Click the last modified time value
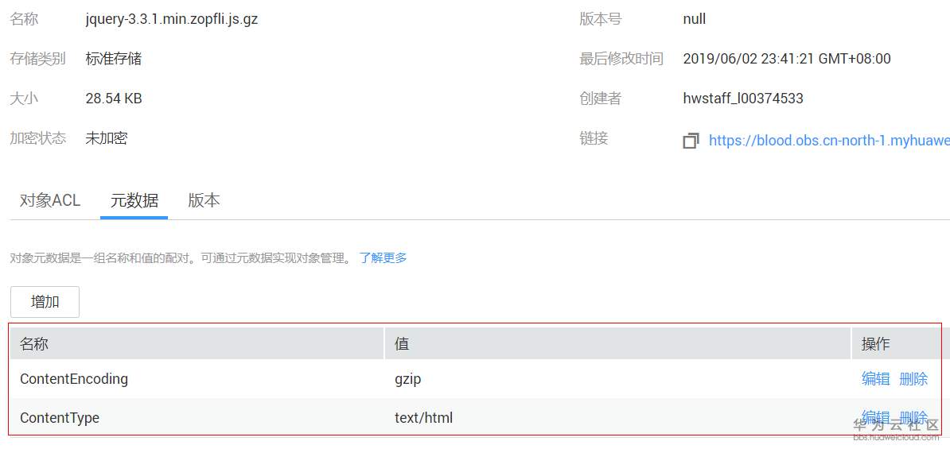The height and width of the screenshot is (449, 950). 787,59
